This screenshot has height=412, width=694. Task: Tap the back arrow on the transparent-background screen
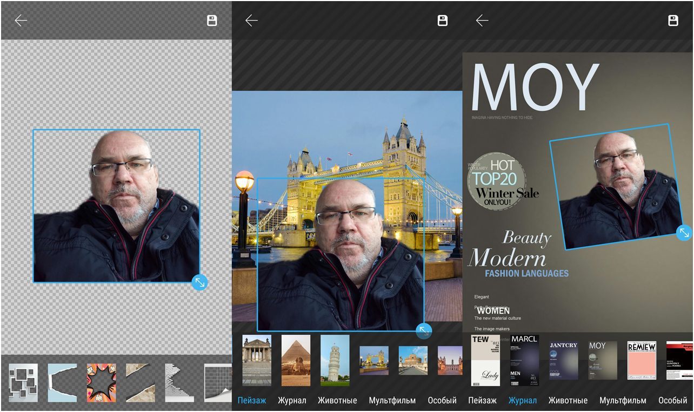pyautogui.click(x=21, y=21)
